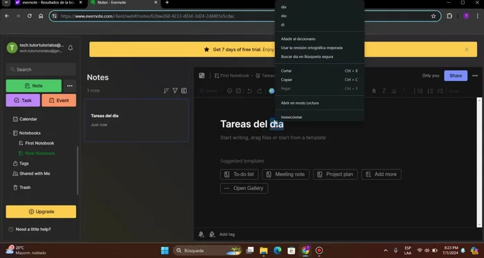Expand the Insert dropdown in editor toolbar
The image size is (484, 258).
click(210, 91)
